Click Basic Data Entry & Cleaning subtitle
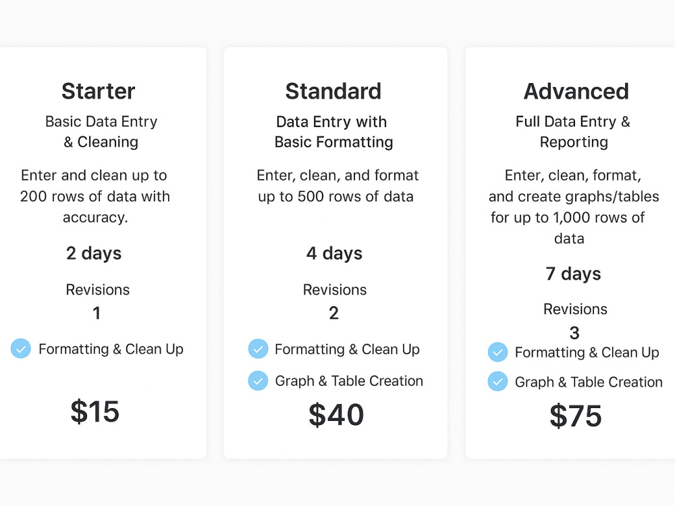This screenshot has height=506, width=675. click(101, 132)
